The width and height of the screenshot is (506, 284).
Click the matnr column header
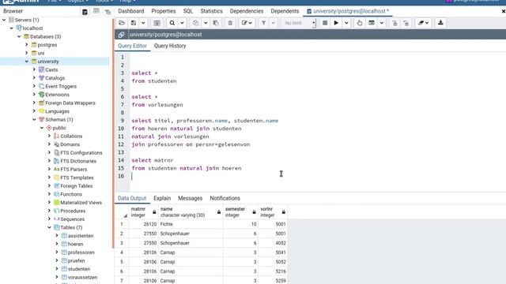pyautogui.click(x=144, y=212)
